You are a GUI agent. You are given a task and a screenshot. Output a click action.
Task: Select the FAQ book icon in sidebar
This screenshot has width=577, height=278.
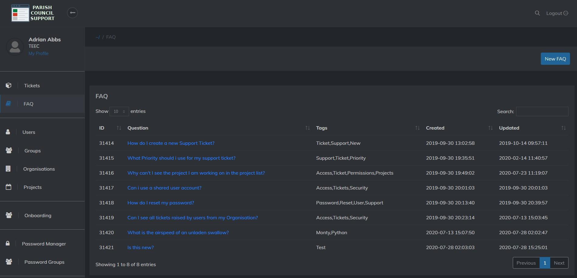pos(9,104)
